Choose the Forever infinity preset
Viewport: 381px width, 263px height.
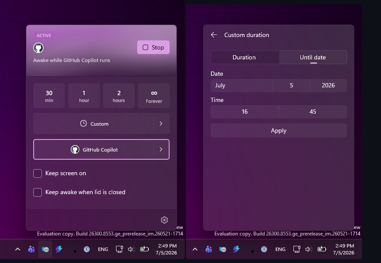[x=154, y=96]
